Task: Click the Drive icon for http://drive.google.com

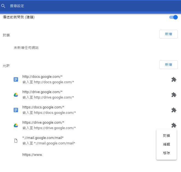Action: 16,95
